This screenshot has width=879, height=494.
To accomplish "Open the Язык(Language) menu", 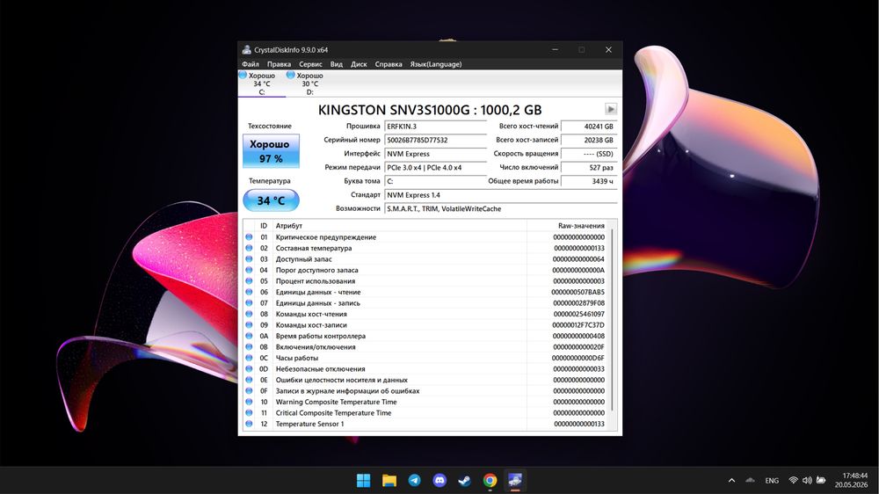I will tap(436, 64).
